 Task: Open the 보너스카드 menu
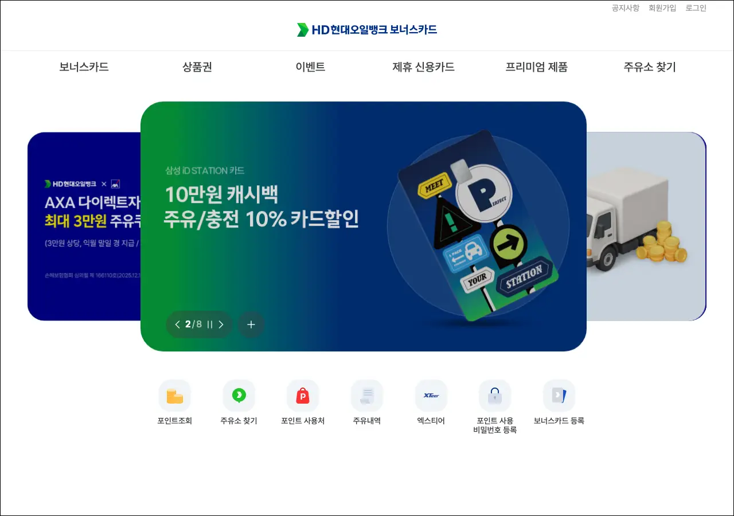click(x=84, y=67)
